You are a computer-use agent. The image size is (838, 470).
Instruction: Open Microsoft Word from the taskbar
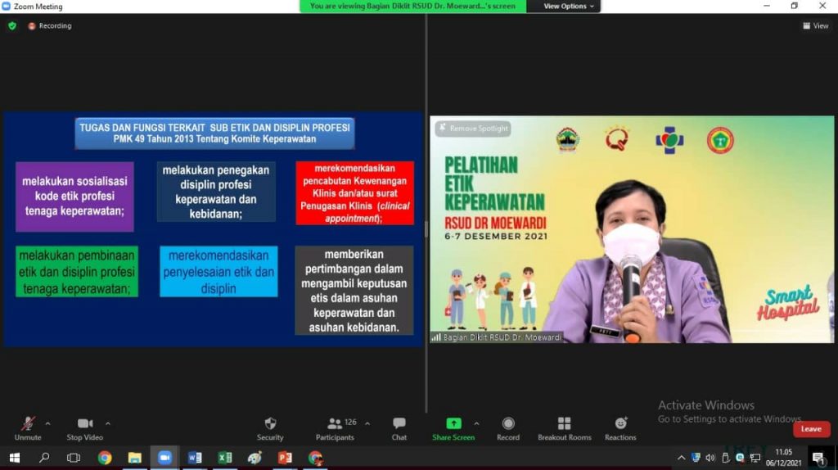pos(195,458)
